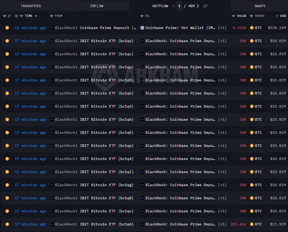Click Bitcoin chain icon on bc1ql row
The width and height of the screenshot is (288, 232).
tap(7, 172)
